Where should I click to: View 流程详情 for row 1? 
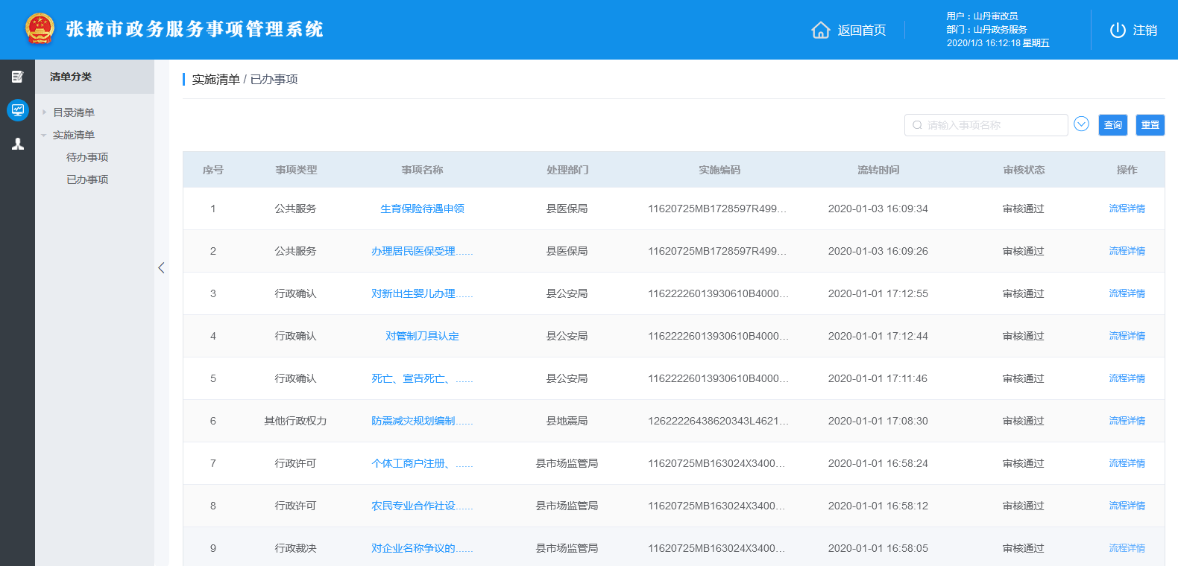pyautogui.click(x=1127, y=209)
